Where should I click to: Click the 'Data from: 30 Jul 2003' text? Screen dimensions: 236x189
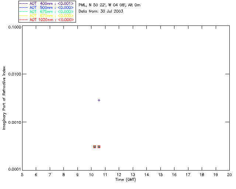click(101, 11)
